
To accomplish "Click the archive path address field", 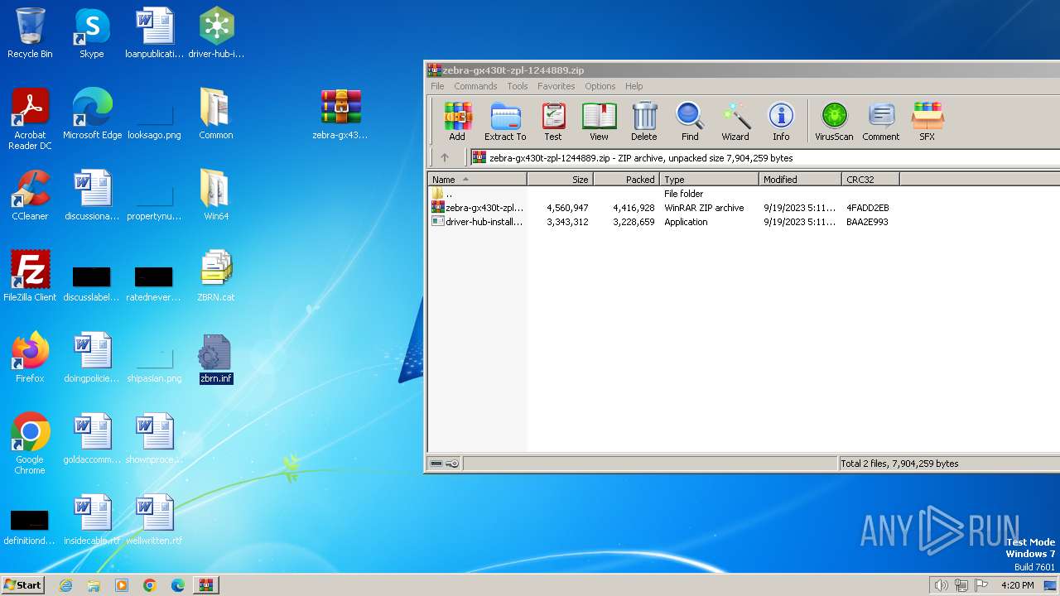I will (765, 157).
